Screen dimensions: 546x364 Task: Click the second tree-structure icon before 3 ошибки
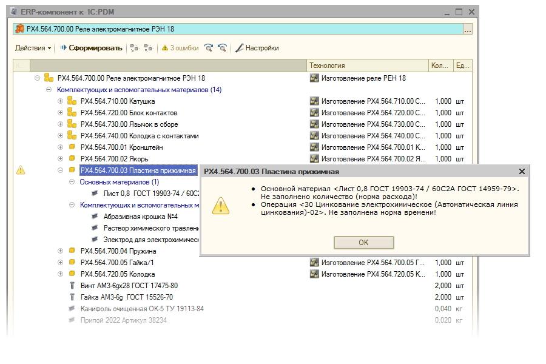tap(149, 48)
